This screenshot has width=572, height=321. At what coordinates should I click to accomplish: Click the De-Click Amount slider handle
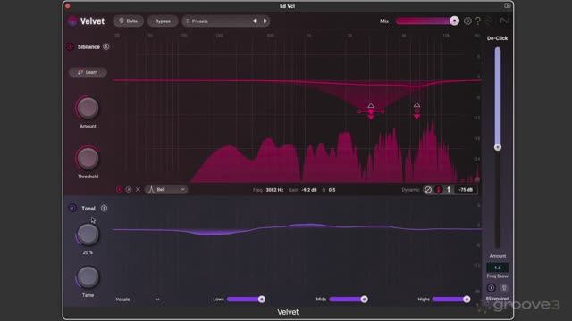tap(498, 147)
